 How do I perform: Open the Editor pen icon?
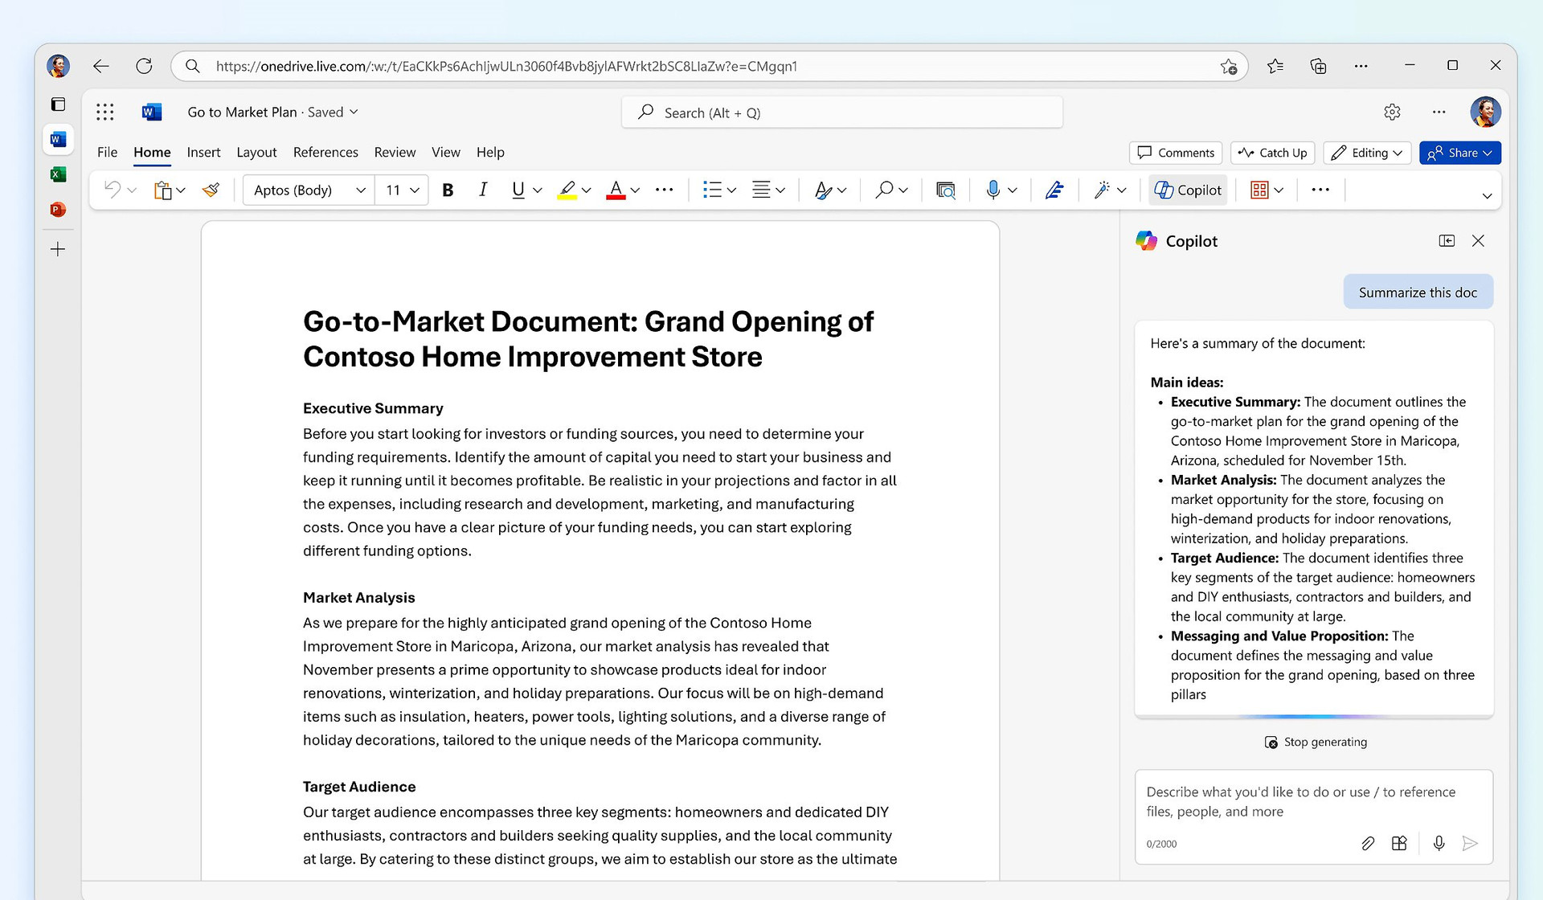[x=1054, y=190]
